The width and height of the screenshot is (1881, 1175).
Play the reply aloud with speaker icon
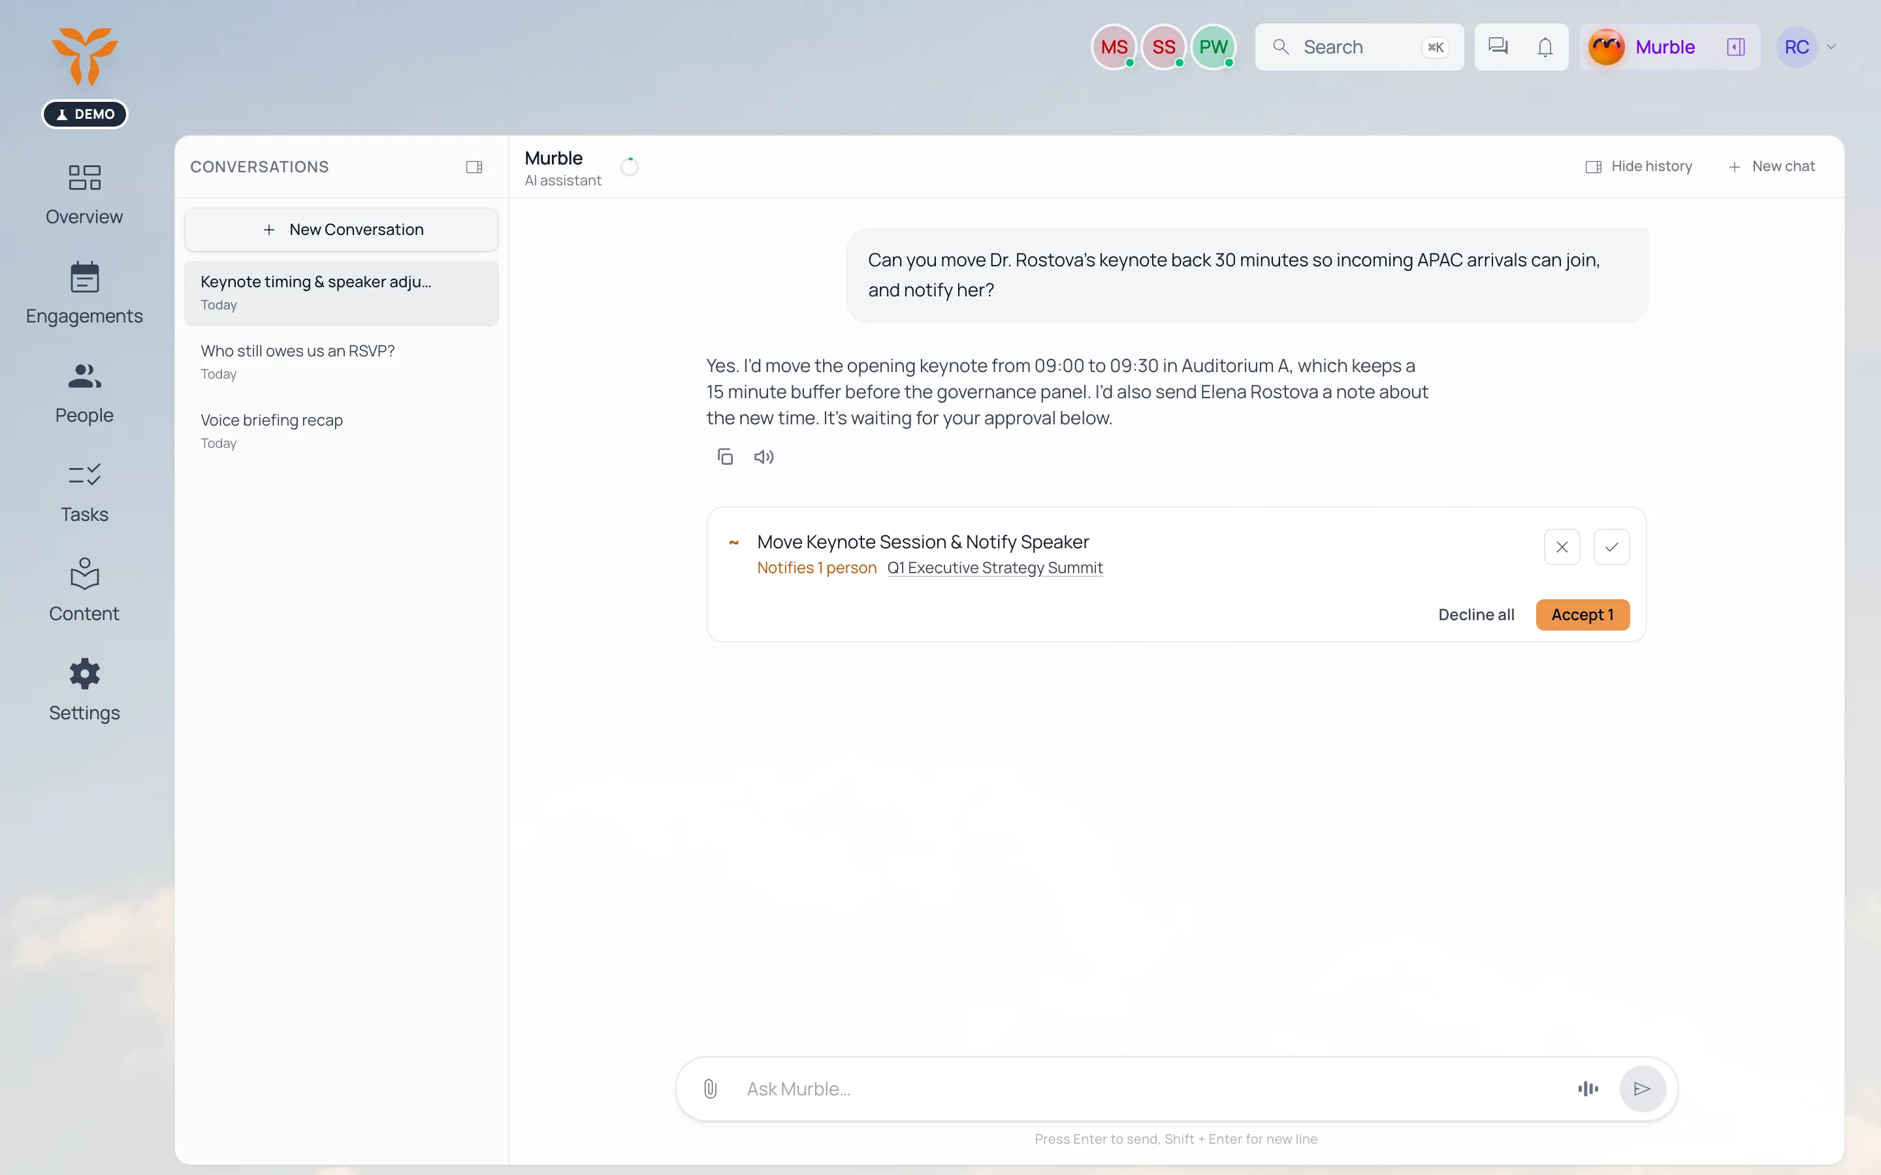click(764, 457)
